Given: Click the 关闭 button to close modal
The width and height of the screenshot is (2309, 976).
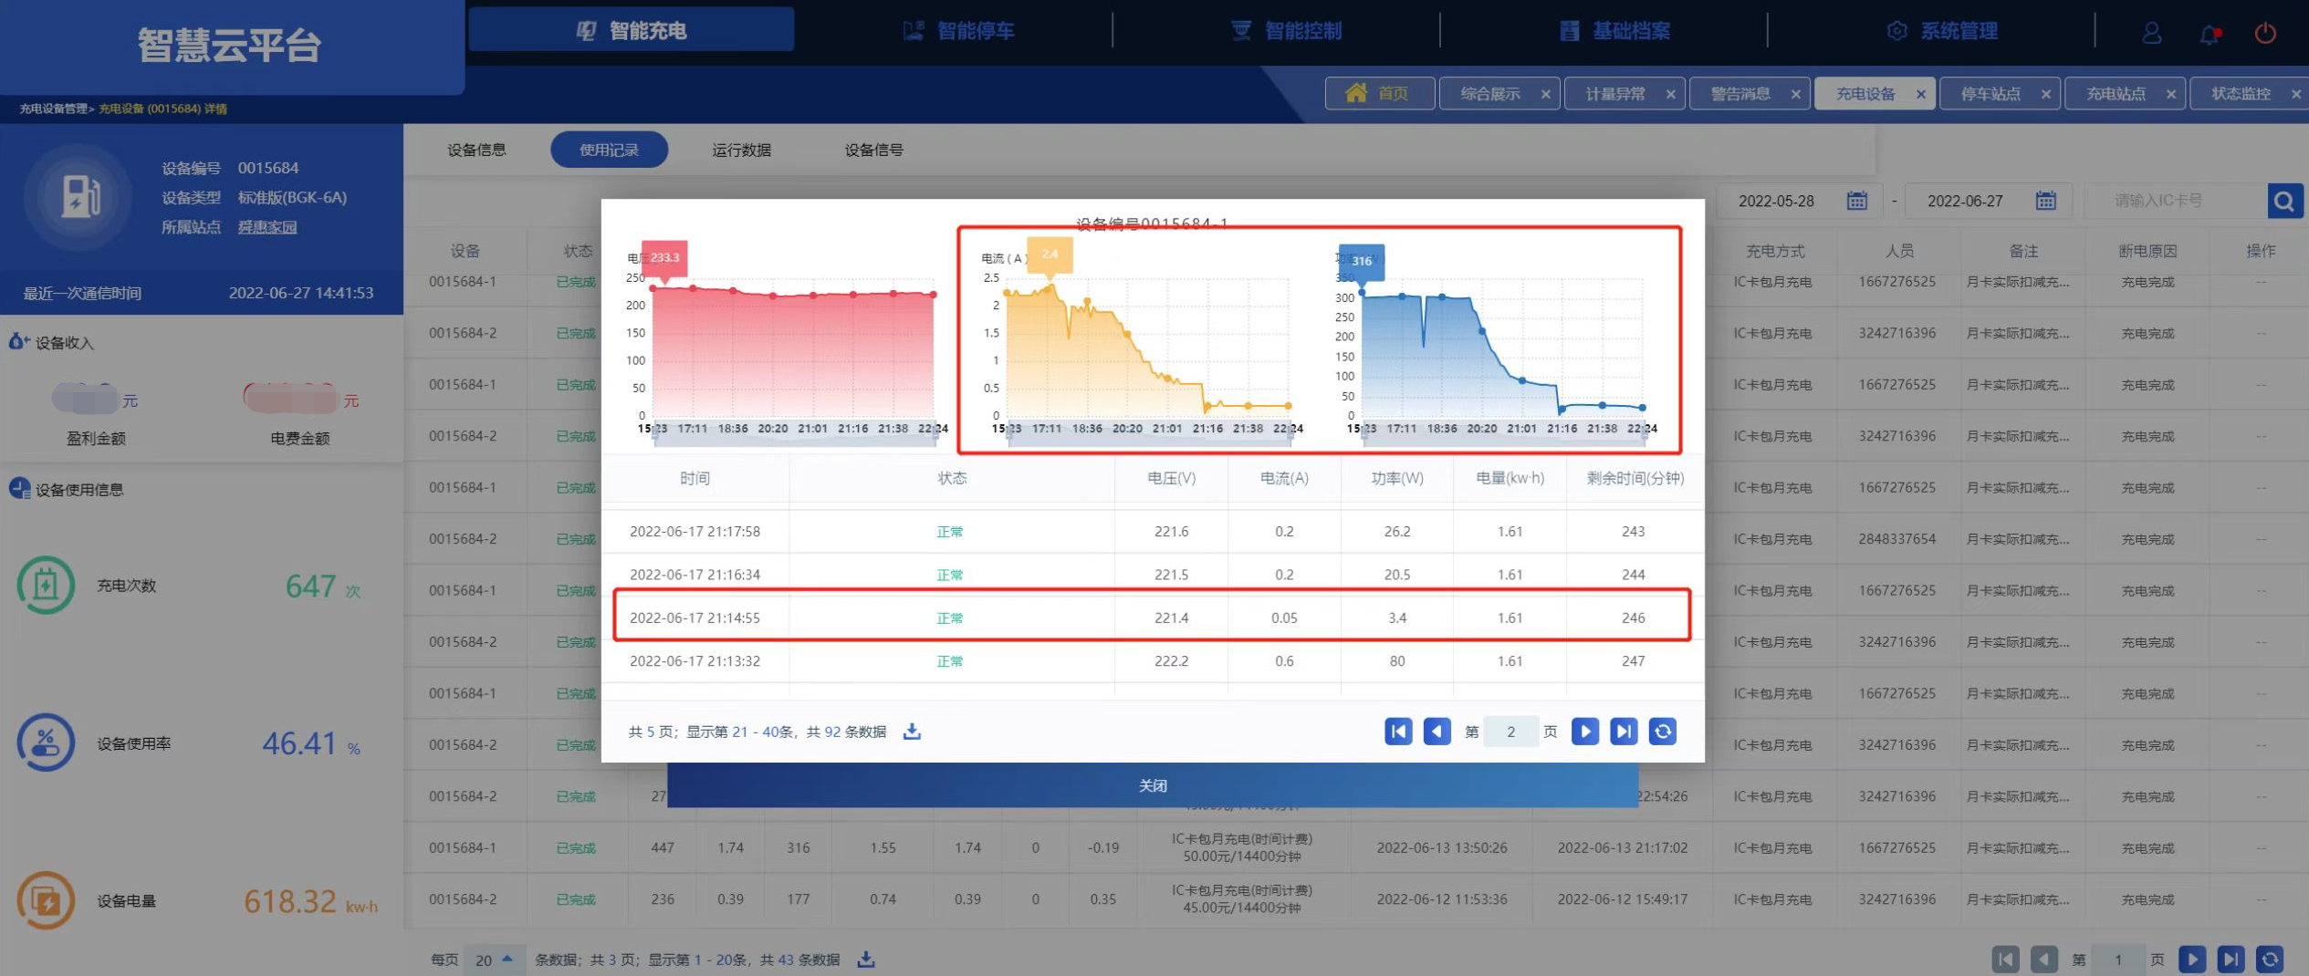Looking at the screenshot, I should [x=1152, y=785].
